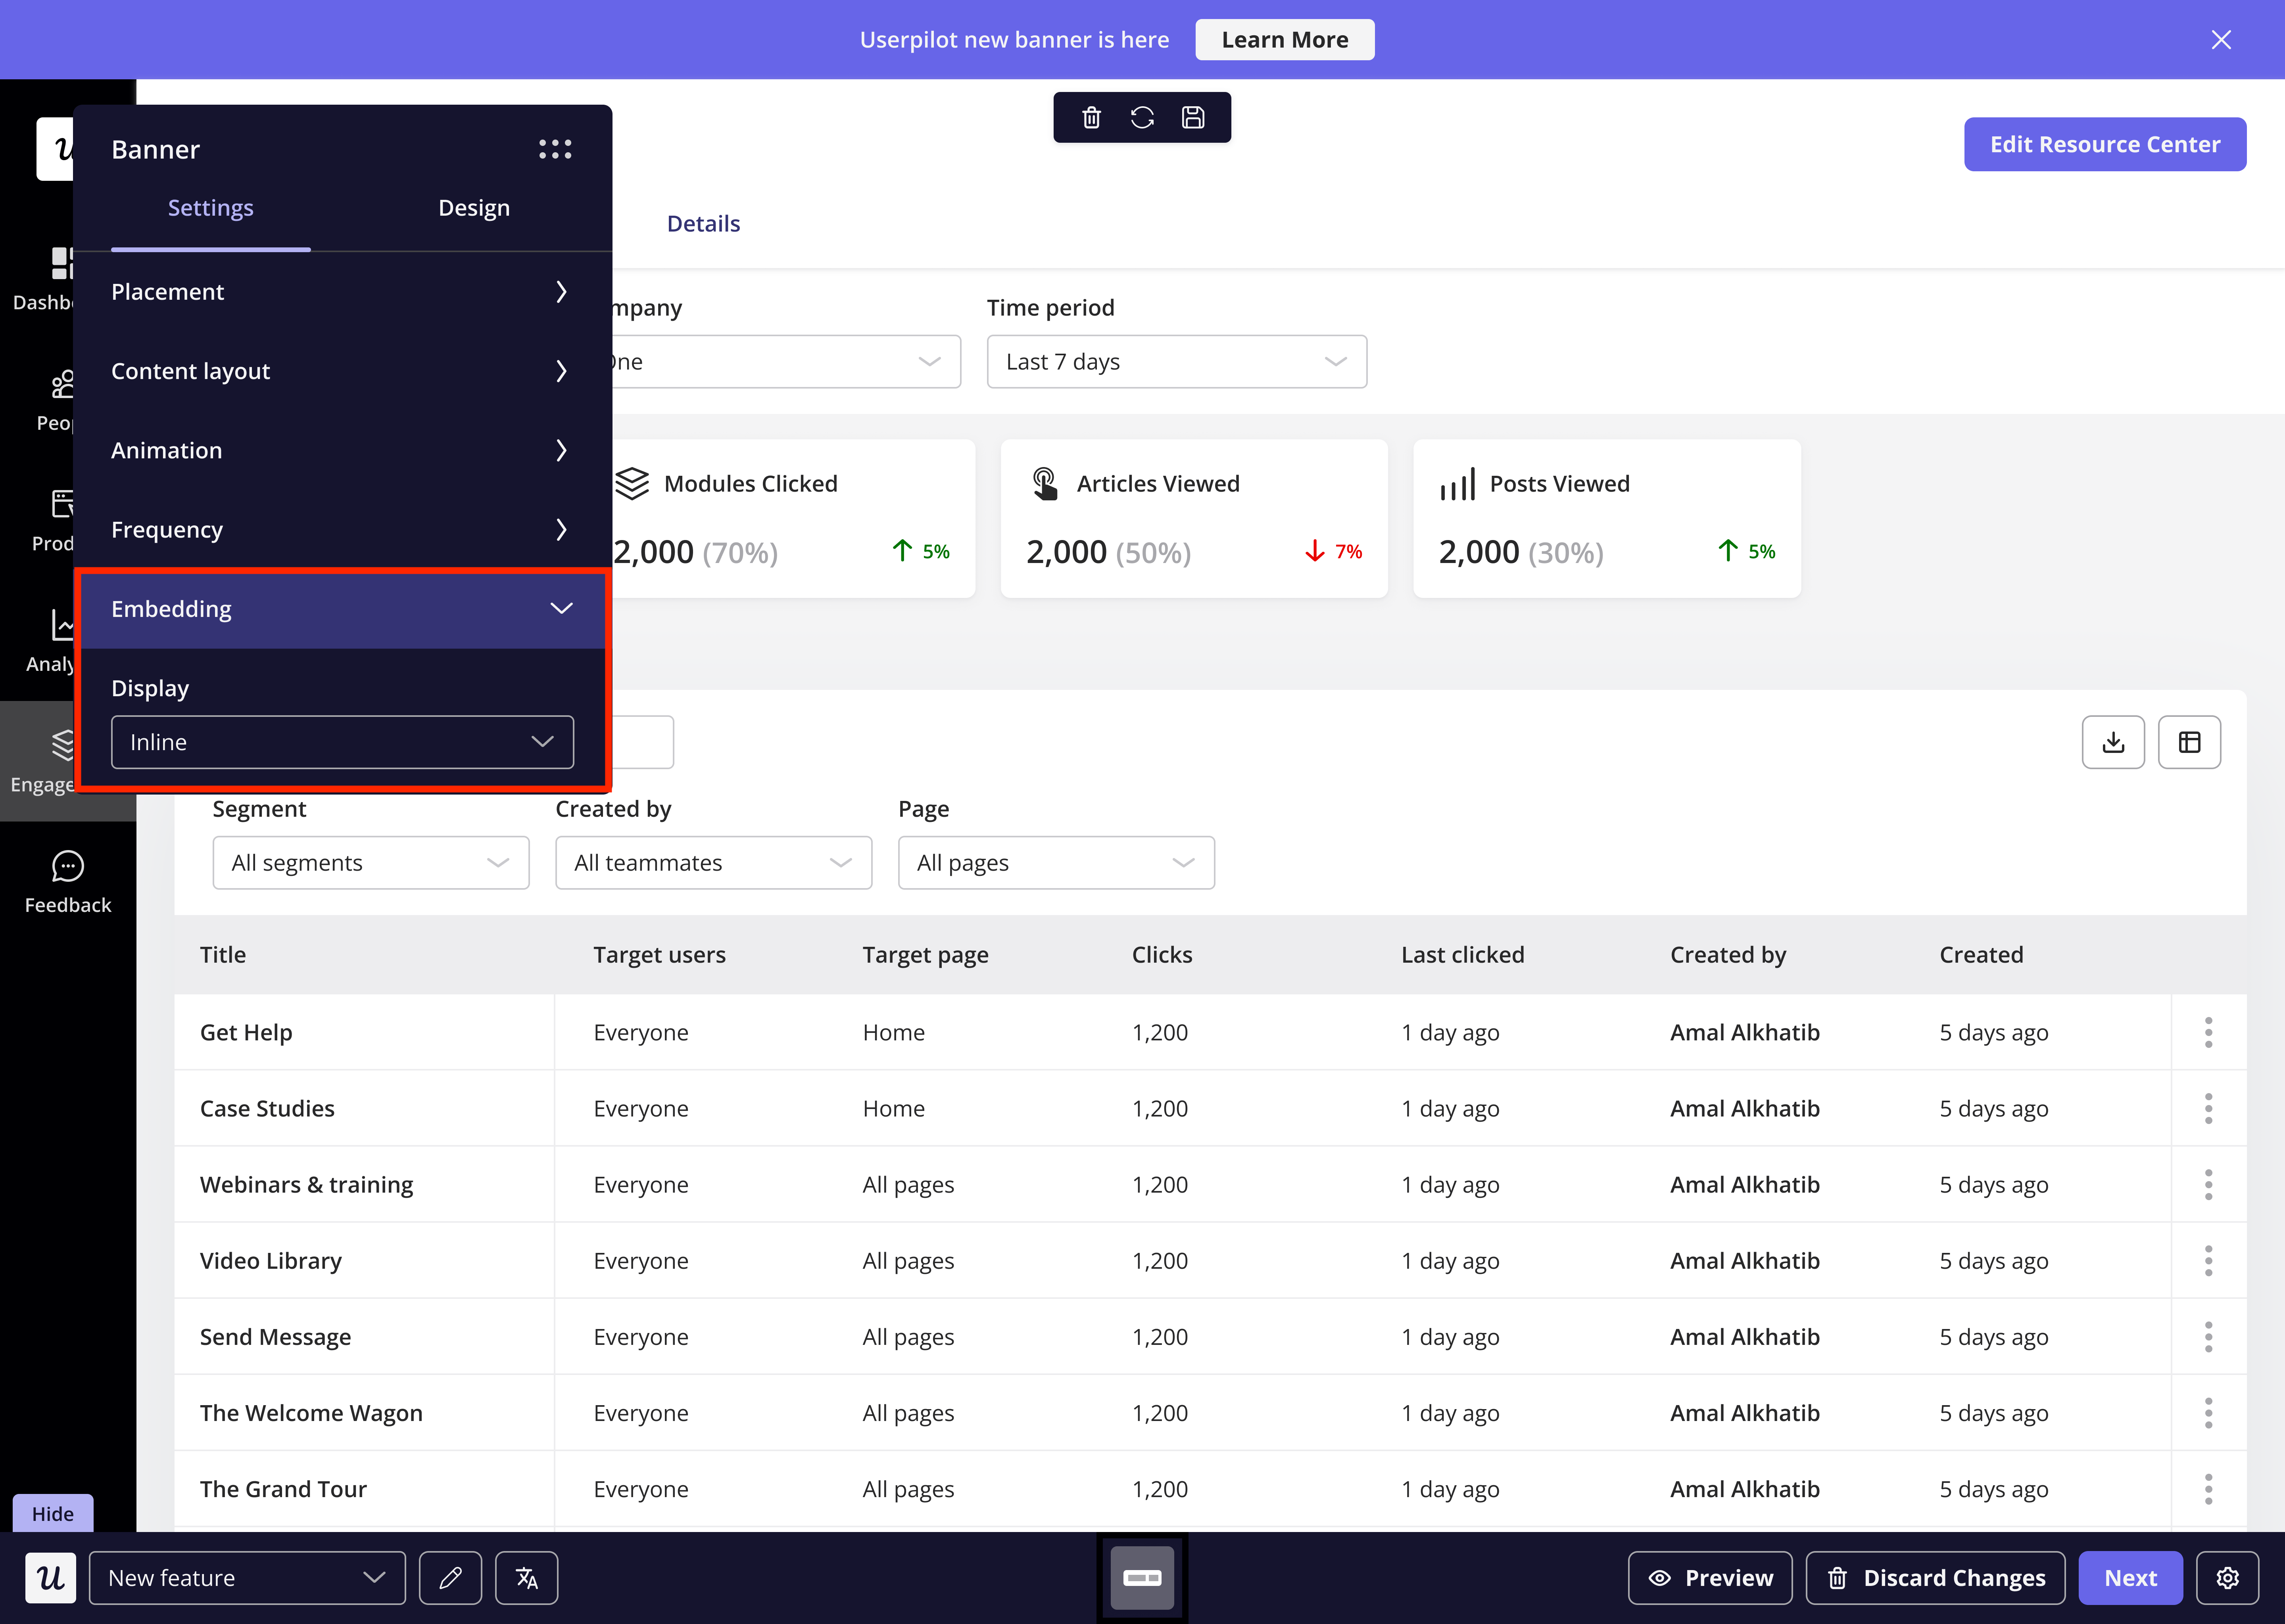Image resolution: width=2285 pixels, height=1624 pixels.
Task: Open the Banner panel six-dot drag menu
Action: (x=555, y=149)
